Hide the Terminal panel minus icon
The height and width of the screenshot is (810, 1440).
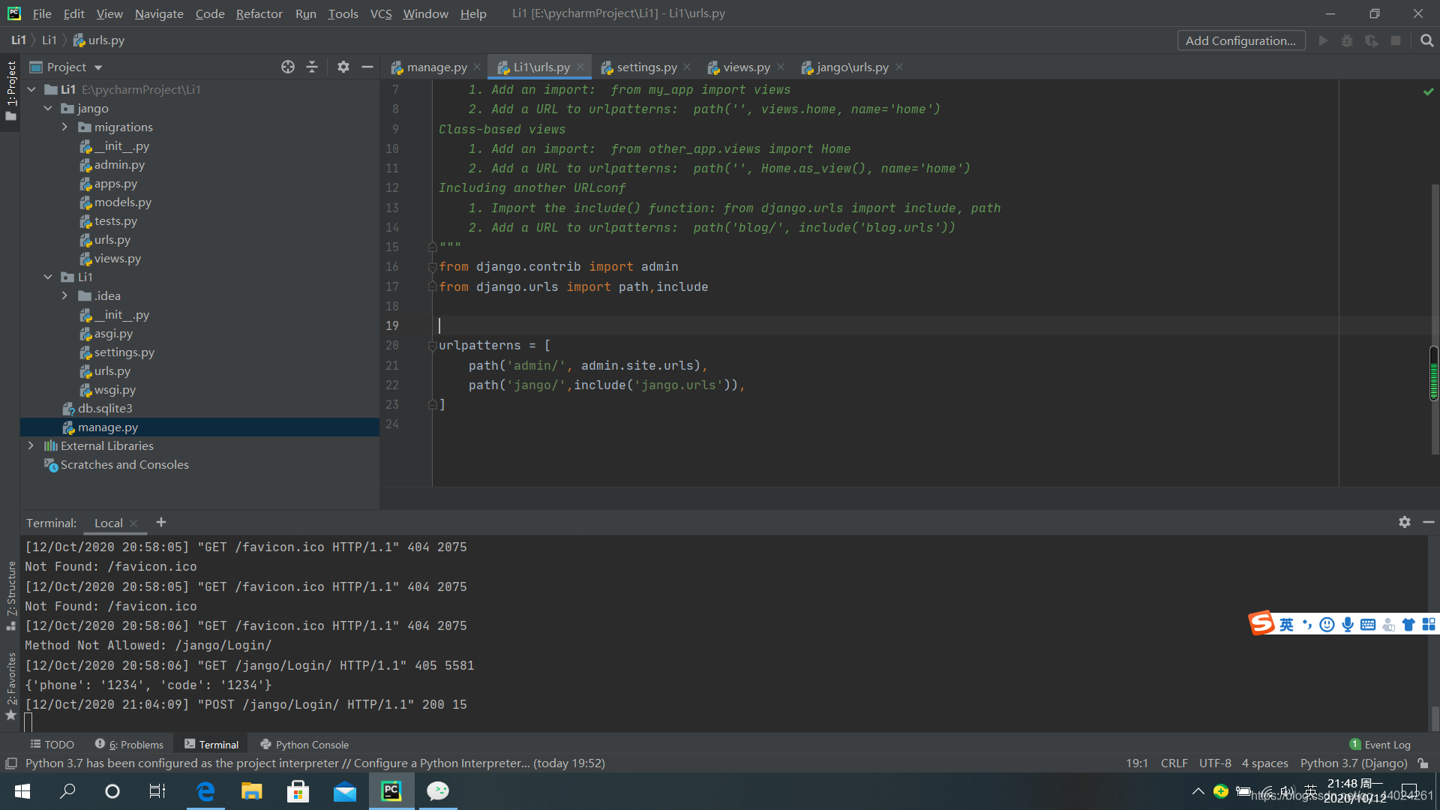coord(1429,522)
